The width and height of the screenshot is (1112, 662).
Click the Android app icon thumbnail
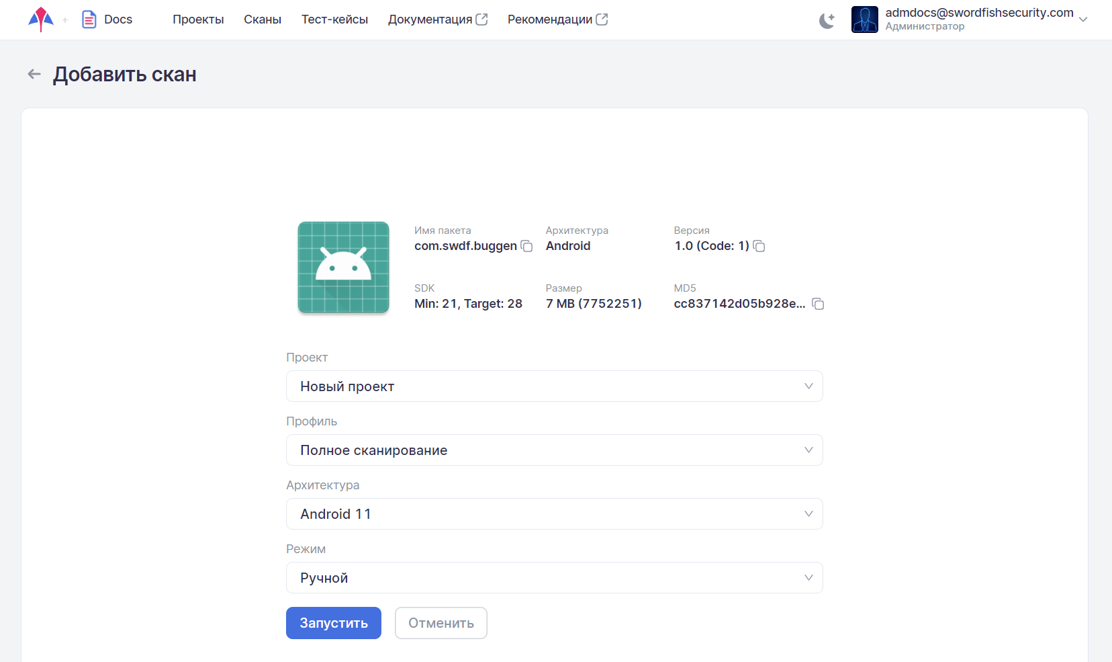[x=343, y=267]
